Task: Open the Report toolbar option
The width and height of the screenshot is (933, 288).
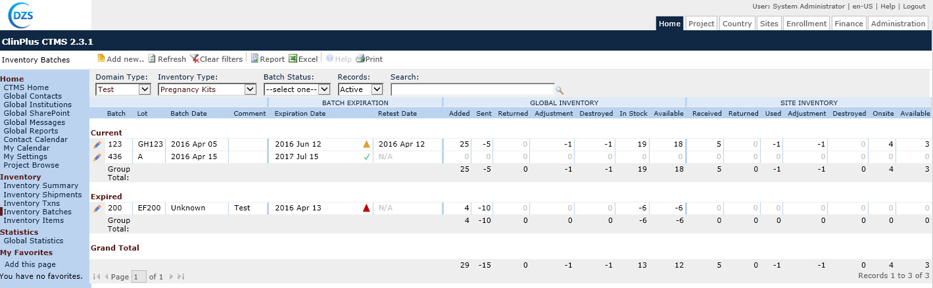Action: tap(254, 59)
